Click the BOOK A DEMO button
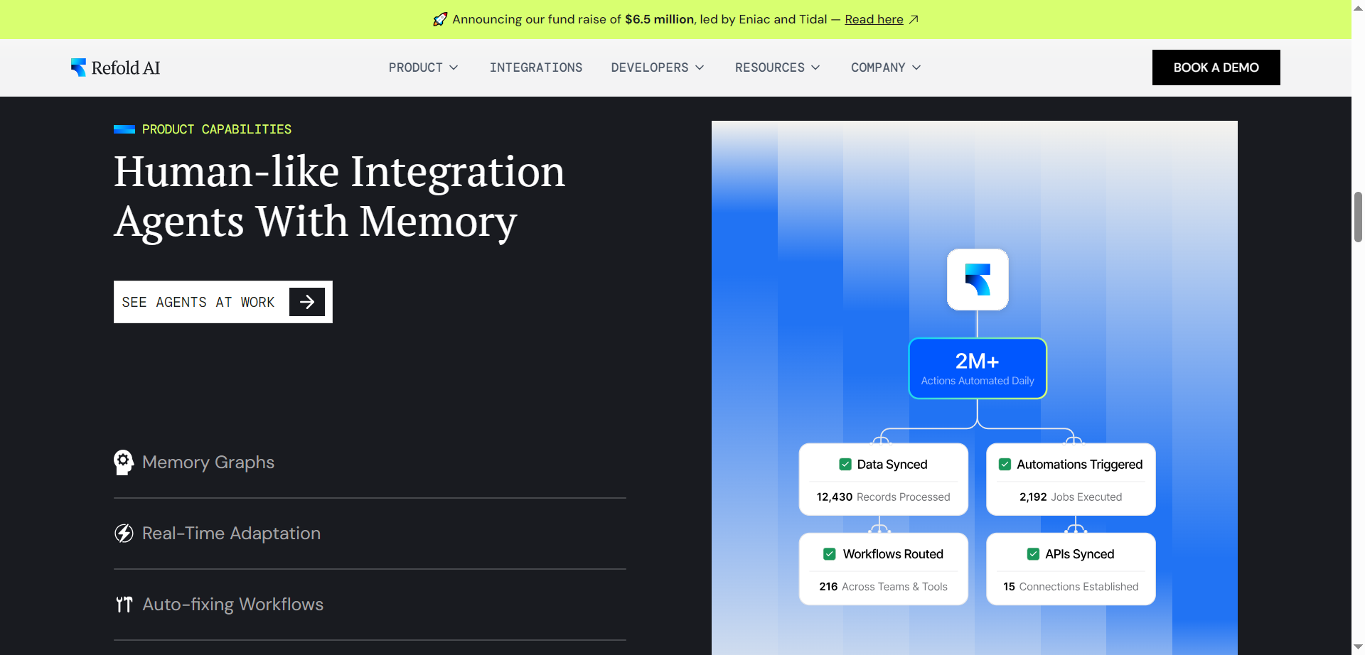The height and width of the screenshot is (655, 1365). coord(1216,67)
